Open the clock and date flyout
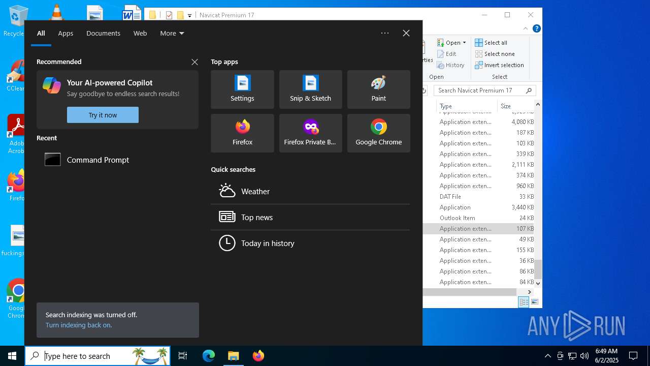The height and width of the screenshot is (366, 650). click(x=606, y=356)
